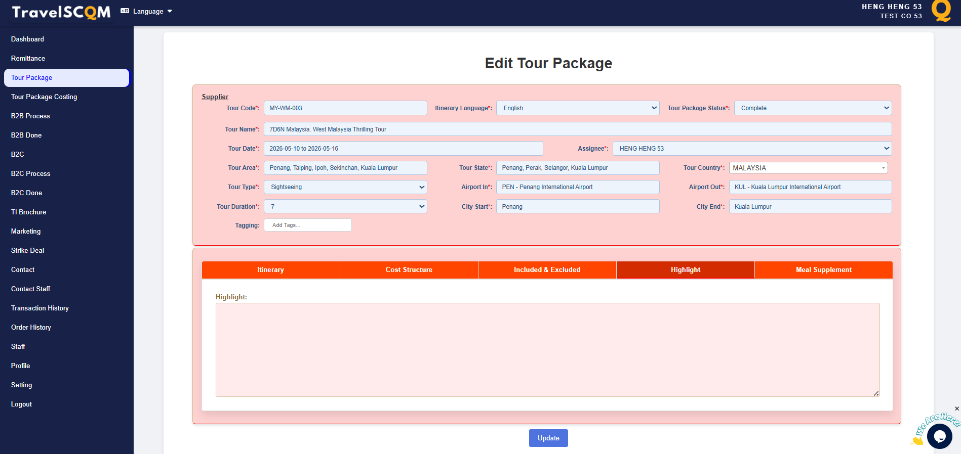
Task: Switch to the Itinerary tab
Action: coord(270,270)
